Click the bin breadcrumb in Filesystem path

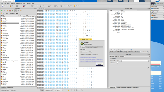coord(17,13)
